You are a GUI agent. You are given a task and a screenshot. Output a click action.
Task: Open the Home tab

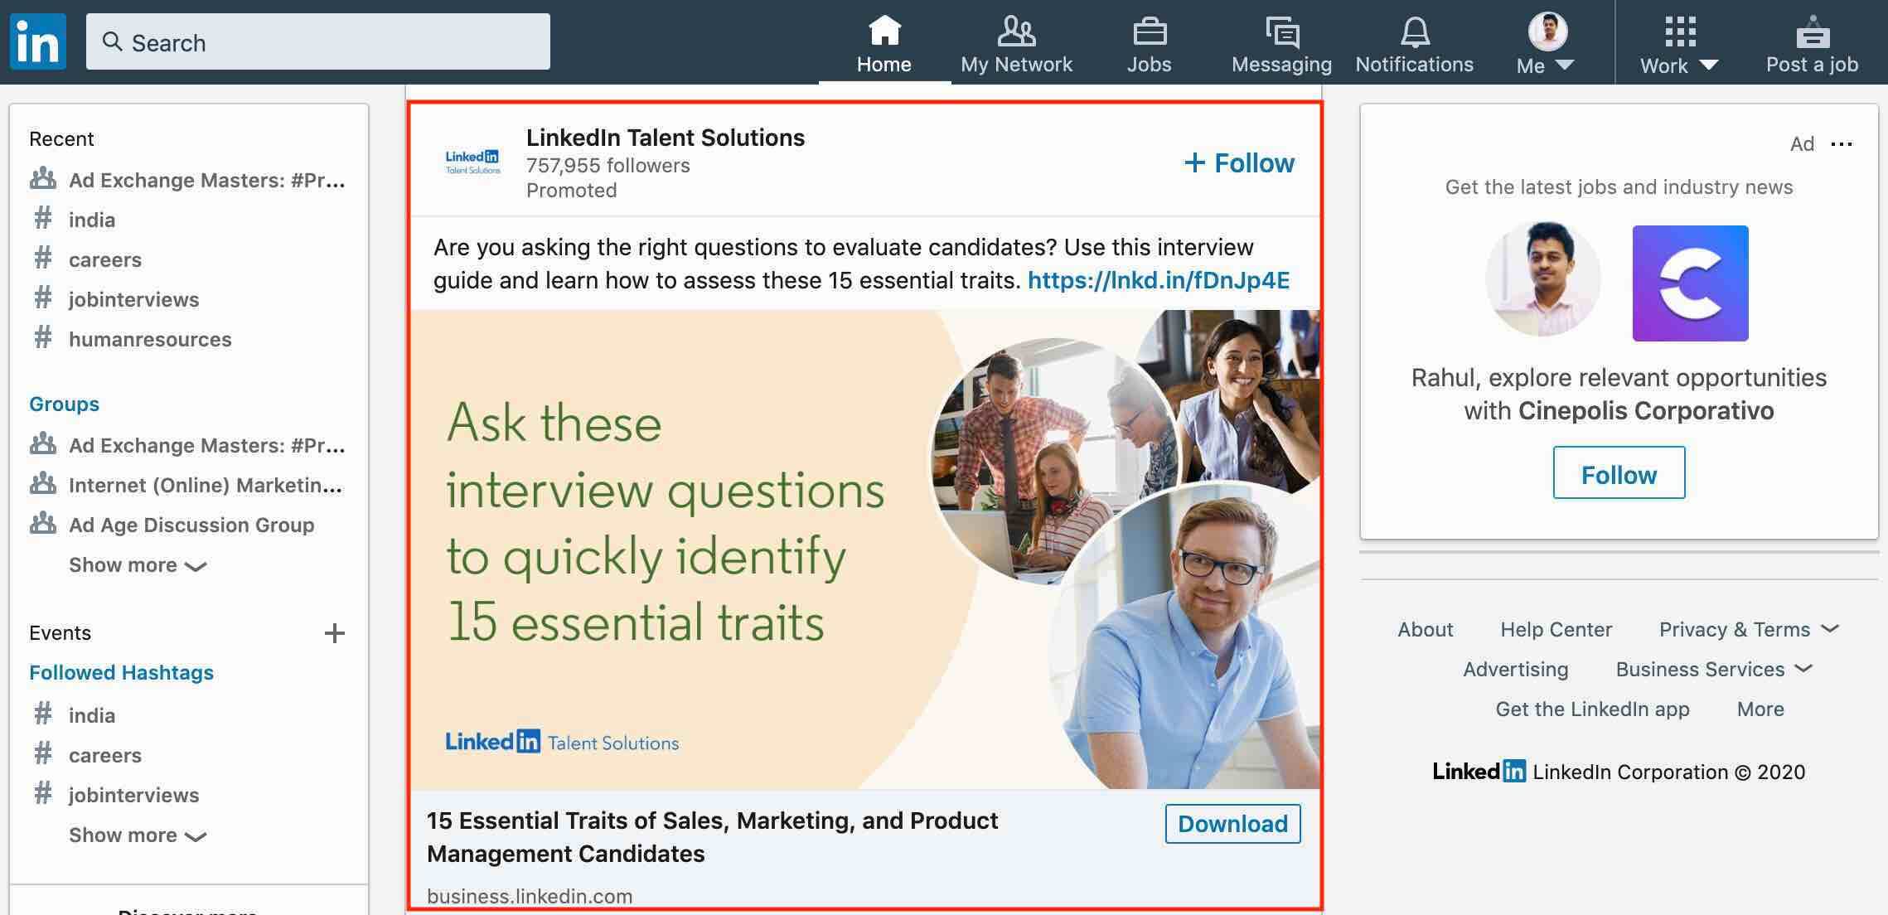(x=883, y=44)
